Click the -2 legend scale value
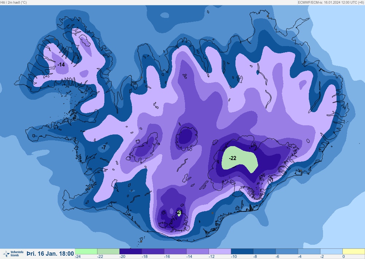The image size is (365, 259). coord(322,256)
